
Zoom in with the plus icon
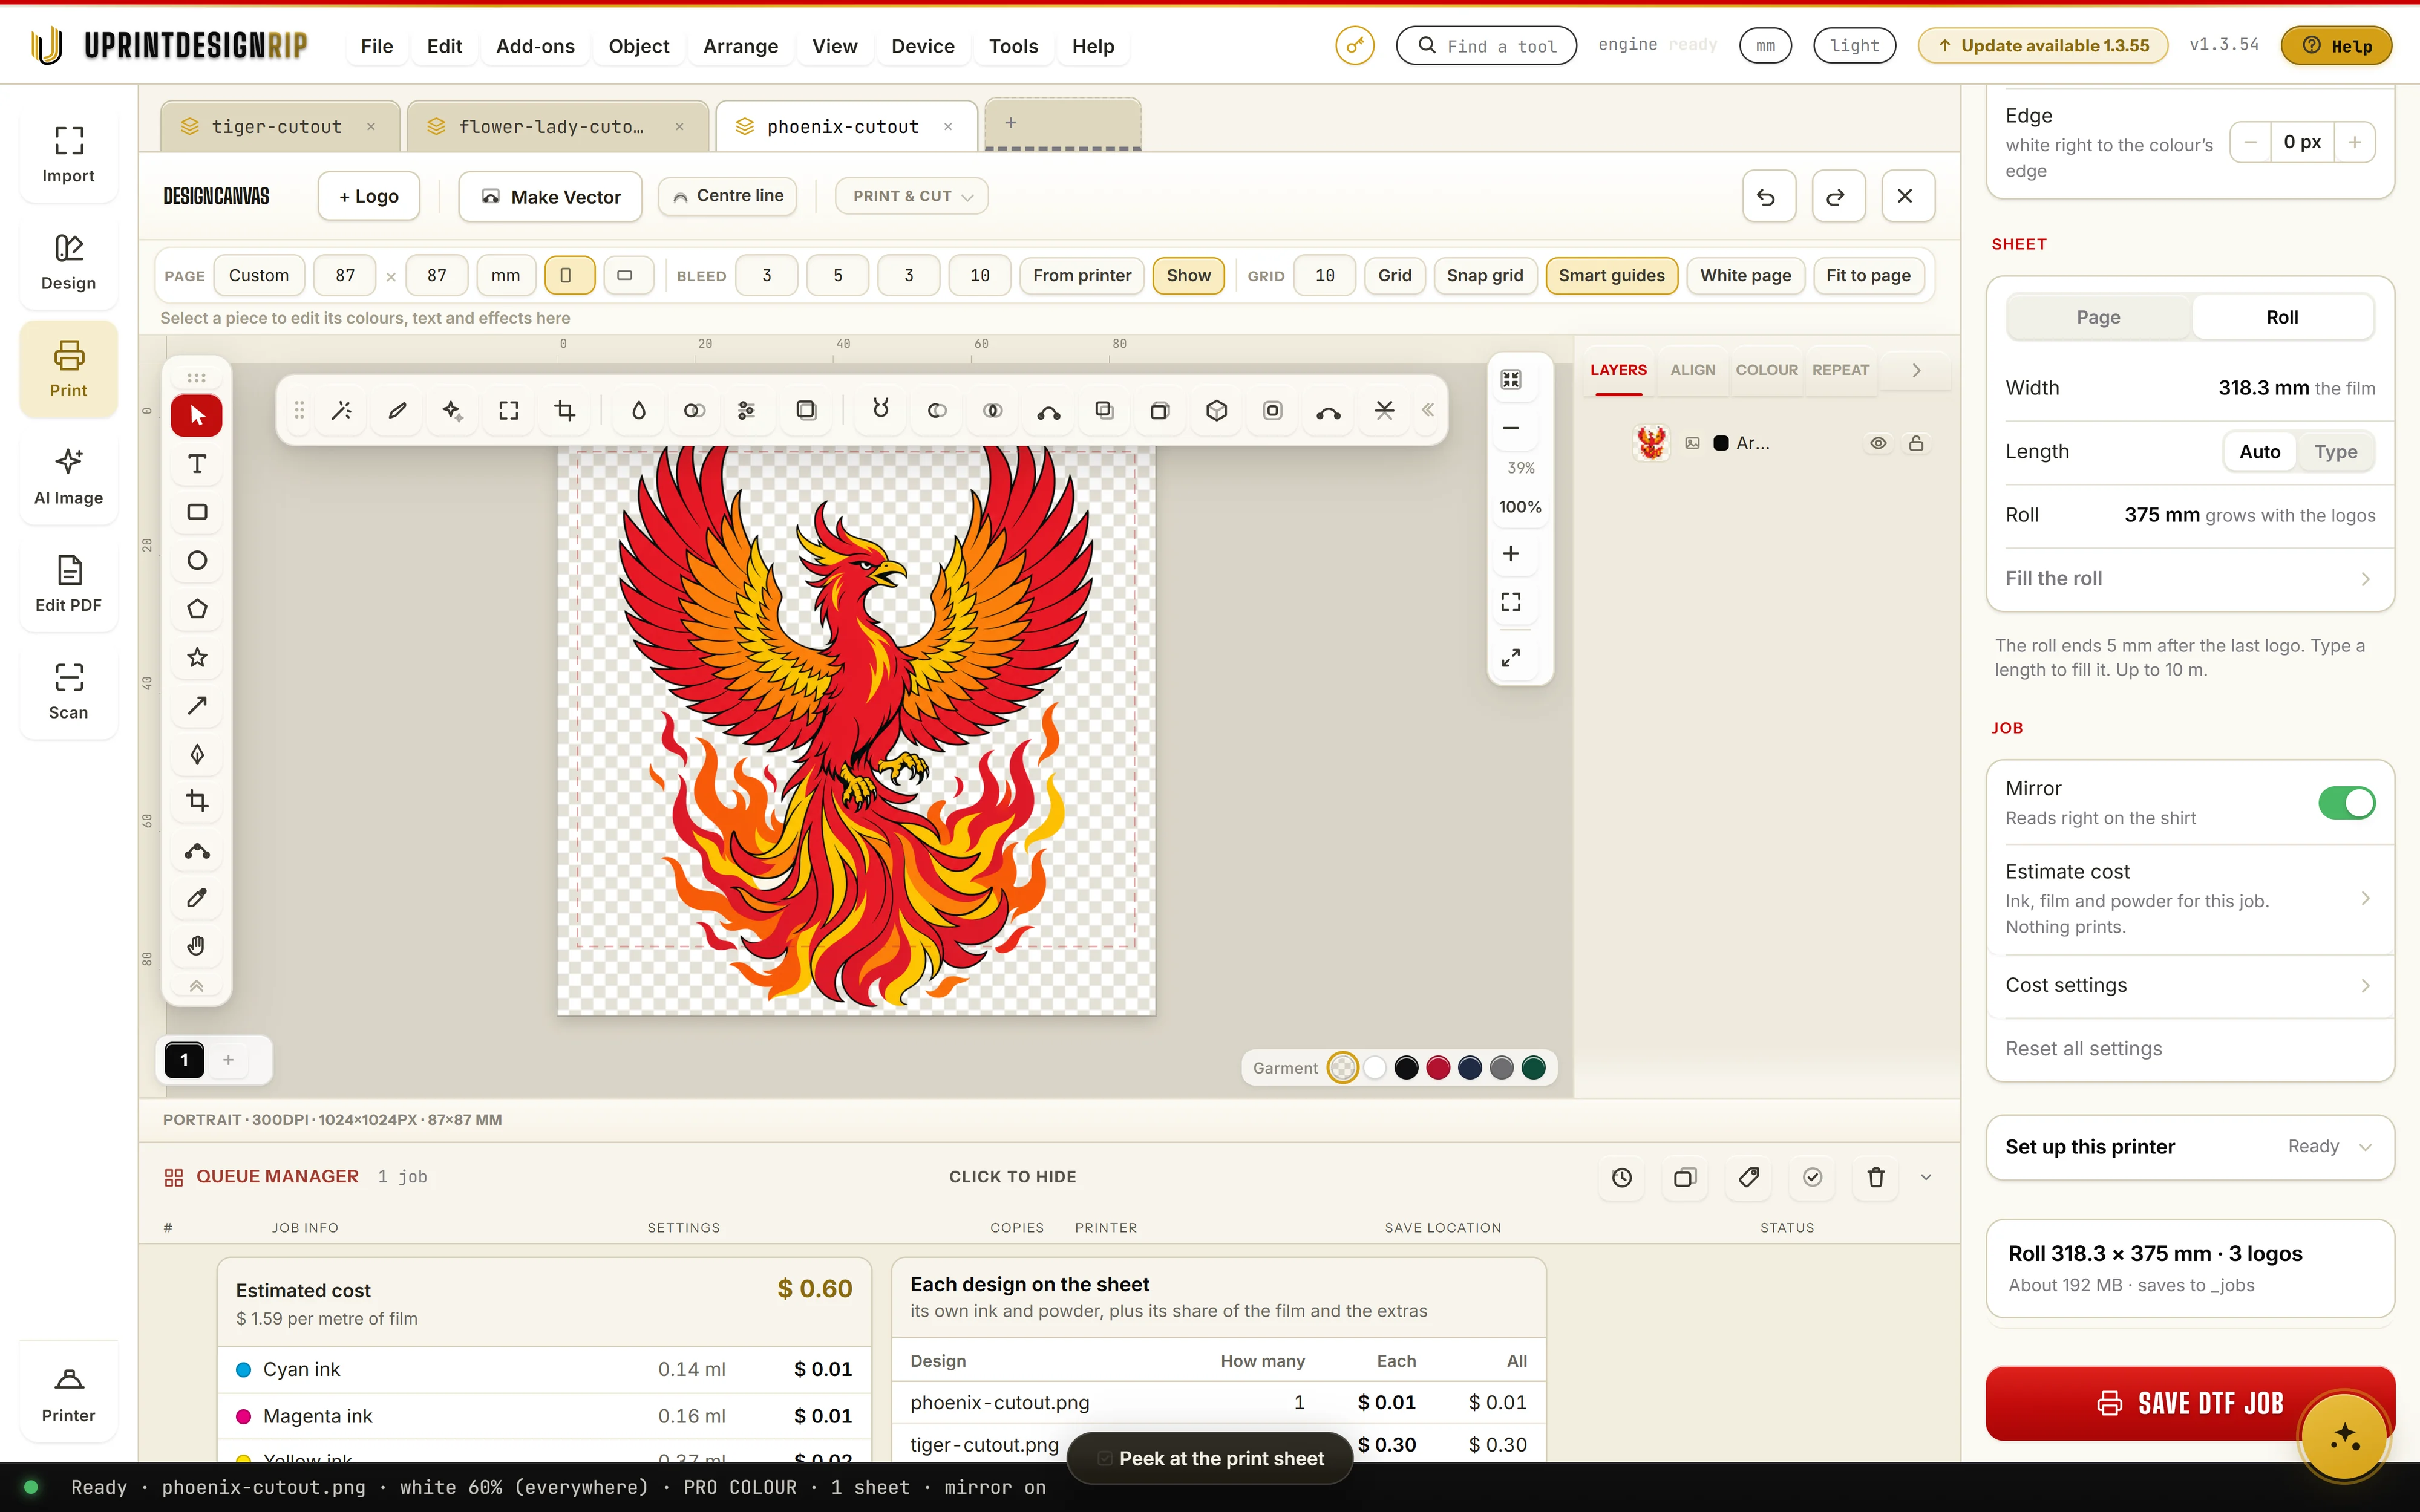coord(1511,553)
